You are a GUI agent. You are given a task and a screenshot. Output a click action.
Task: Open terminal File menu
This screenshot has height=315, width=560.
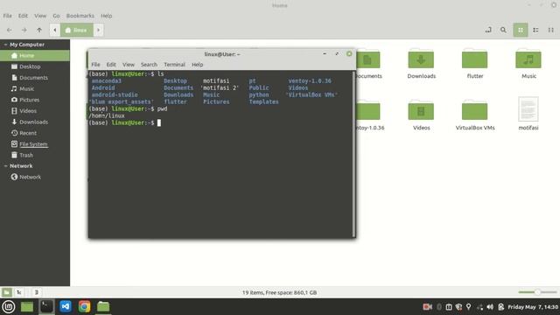pyautogui.click(x=95, y=65)
